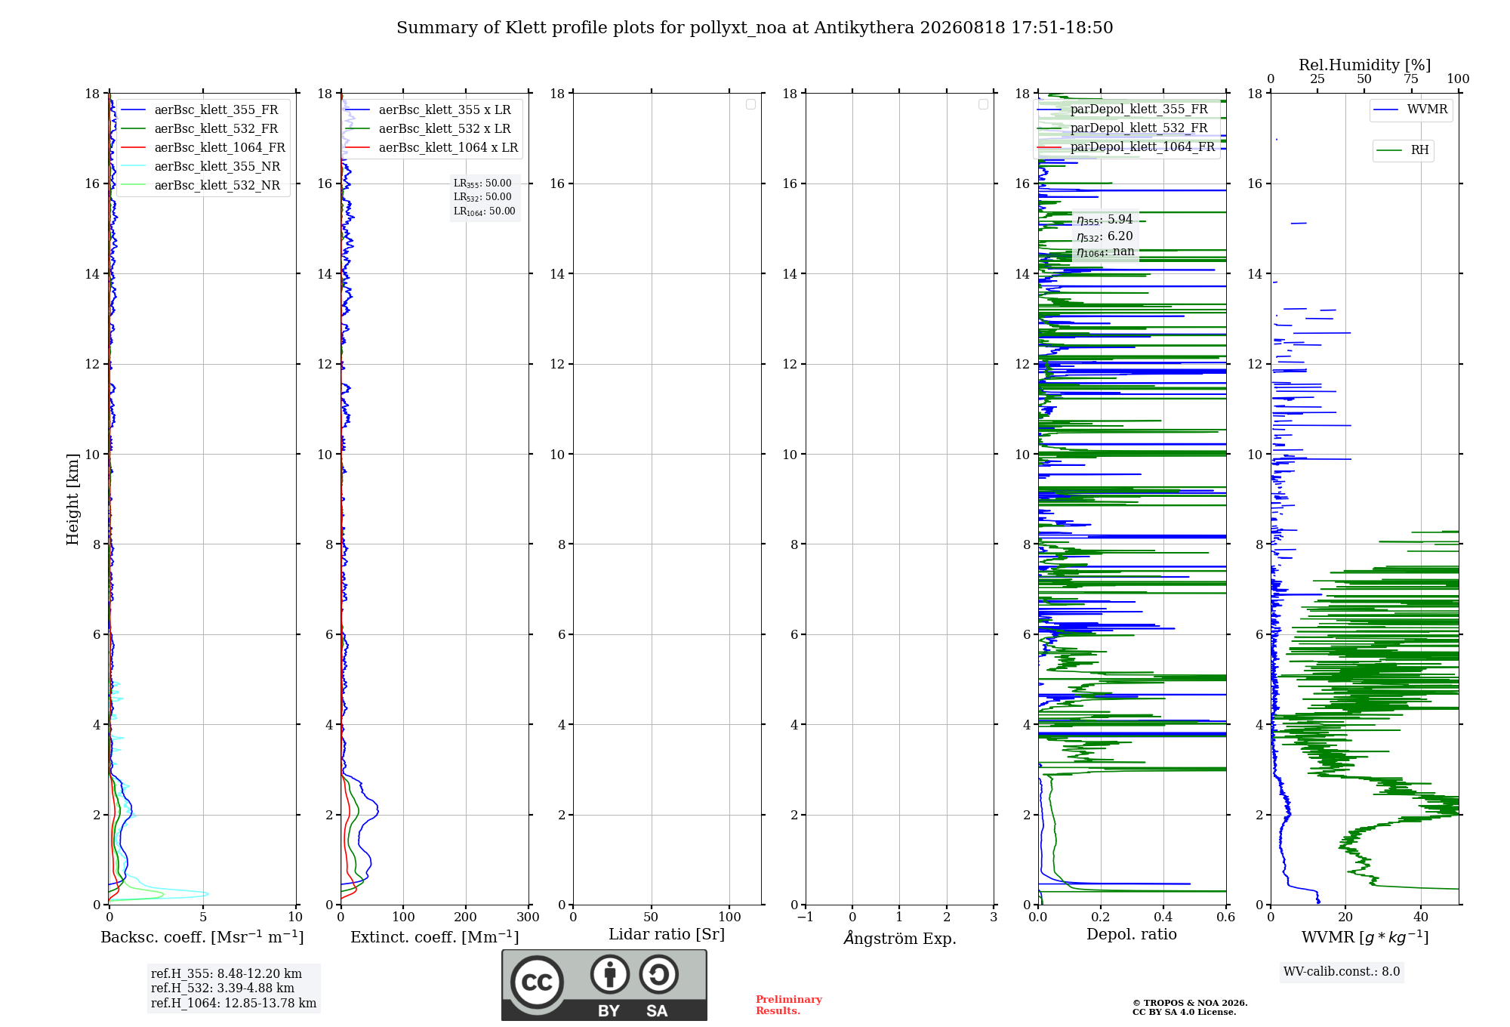Click the Height [km] y-axis label

click(x=72, y=499)
